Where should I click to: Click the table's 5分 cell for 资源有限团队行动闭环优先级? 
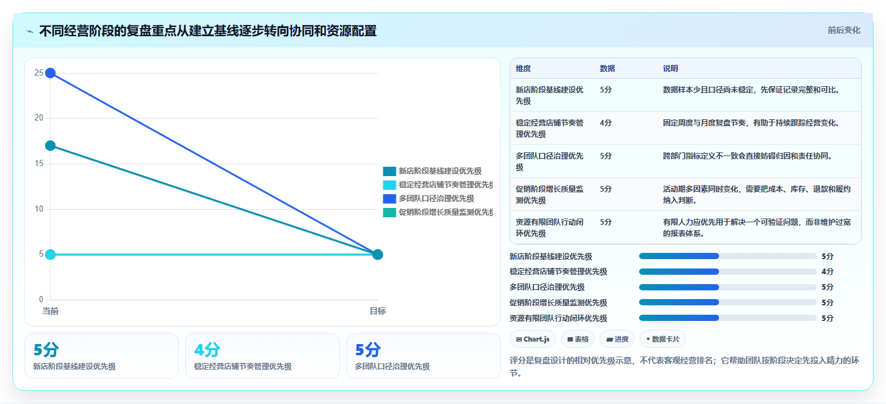pyautogui.click(x=606, y=222)
